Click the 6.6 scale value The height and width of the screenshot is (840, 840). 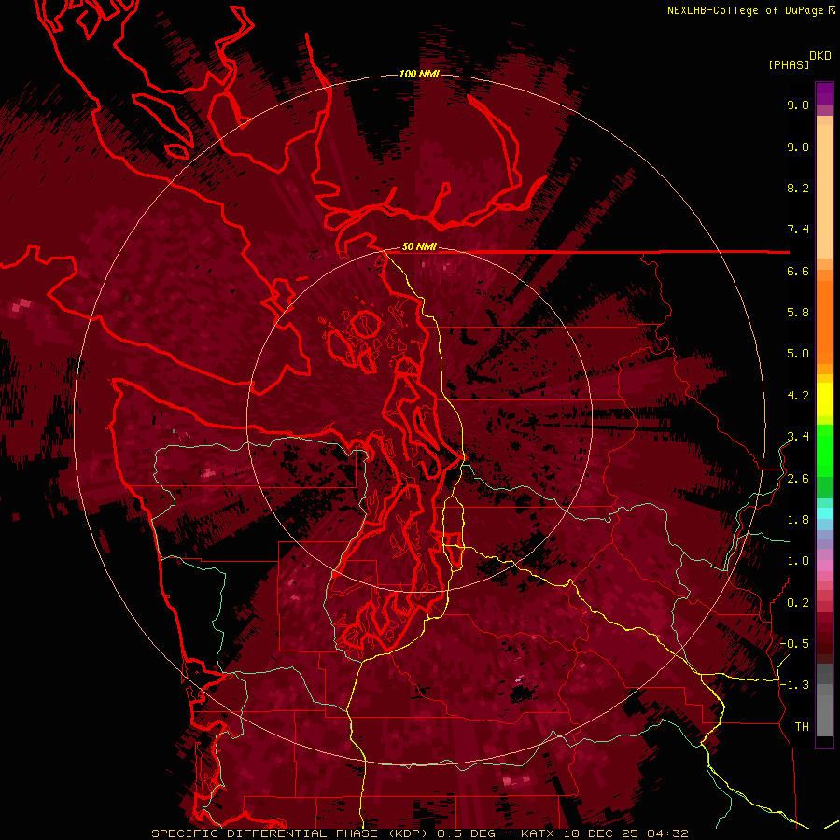pyautogui.click(x=798, y=271)
